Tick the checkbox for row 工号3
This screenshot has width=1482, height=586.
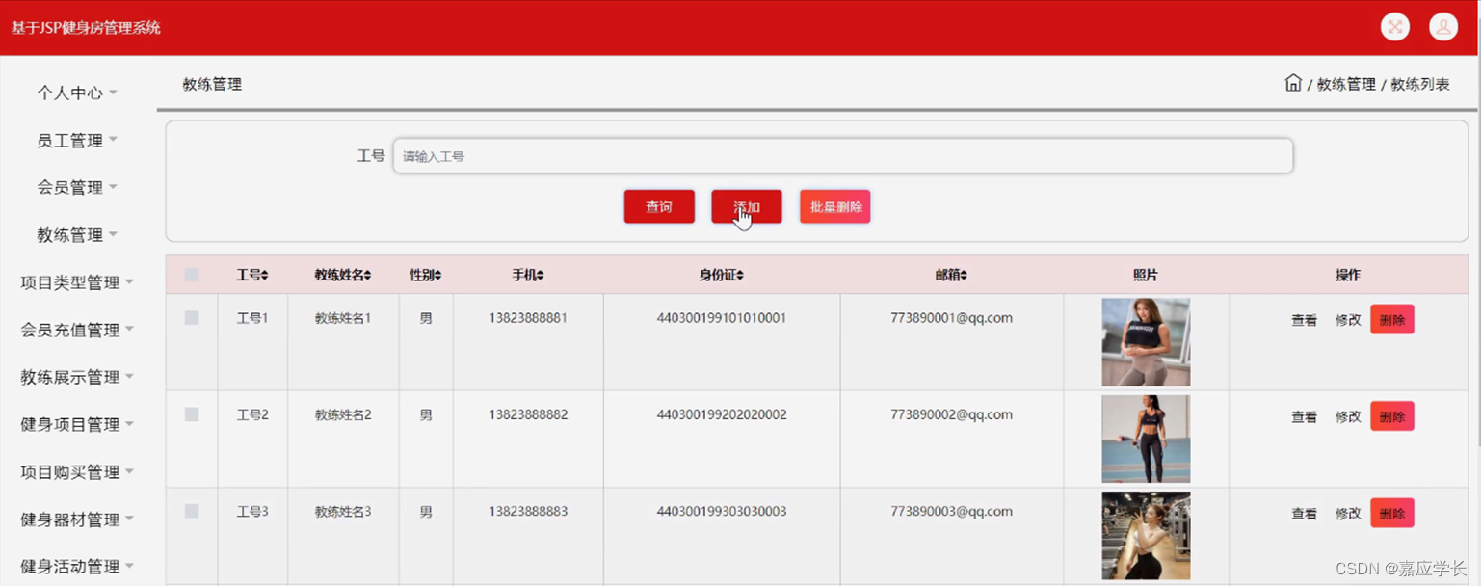point(192,511)
